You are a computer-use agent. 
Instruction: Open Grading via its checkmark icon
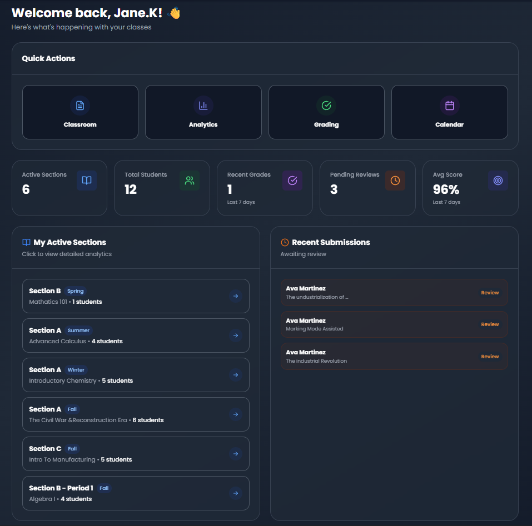(326, 105)
